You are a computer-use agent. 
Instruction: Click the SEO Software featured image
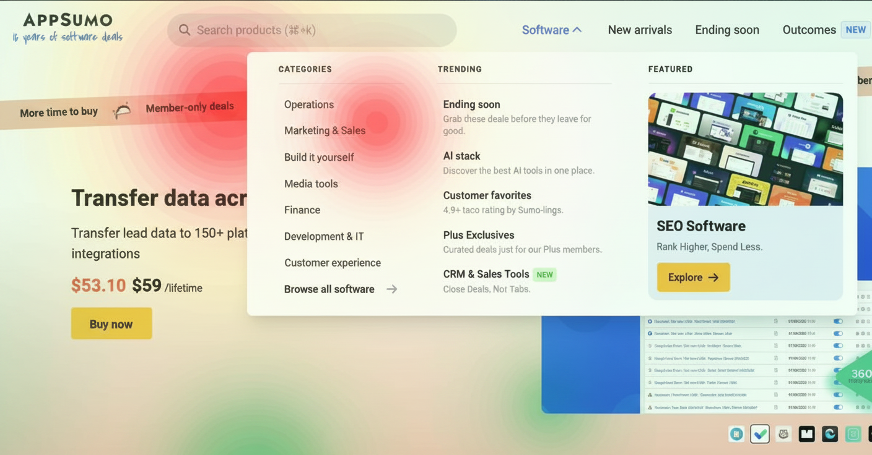point(745,149)
